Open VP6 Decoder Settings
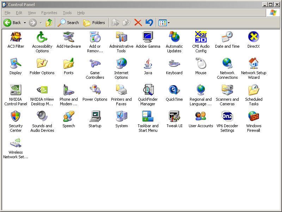This screenshot has width=282, height=212. point(227,122)
